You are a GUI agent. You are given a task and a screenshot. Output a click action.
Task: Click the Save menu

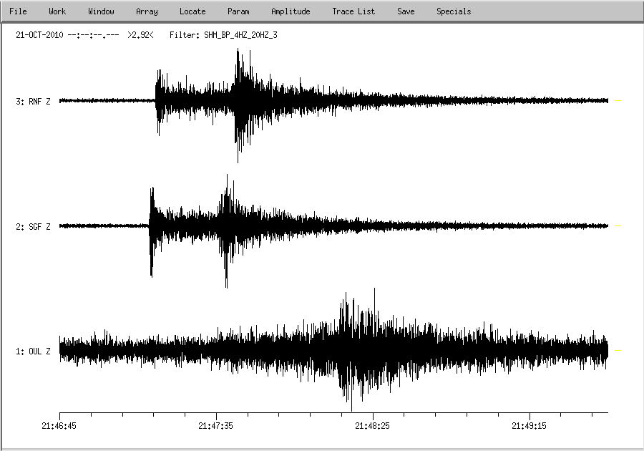coord(406,11)
